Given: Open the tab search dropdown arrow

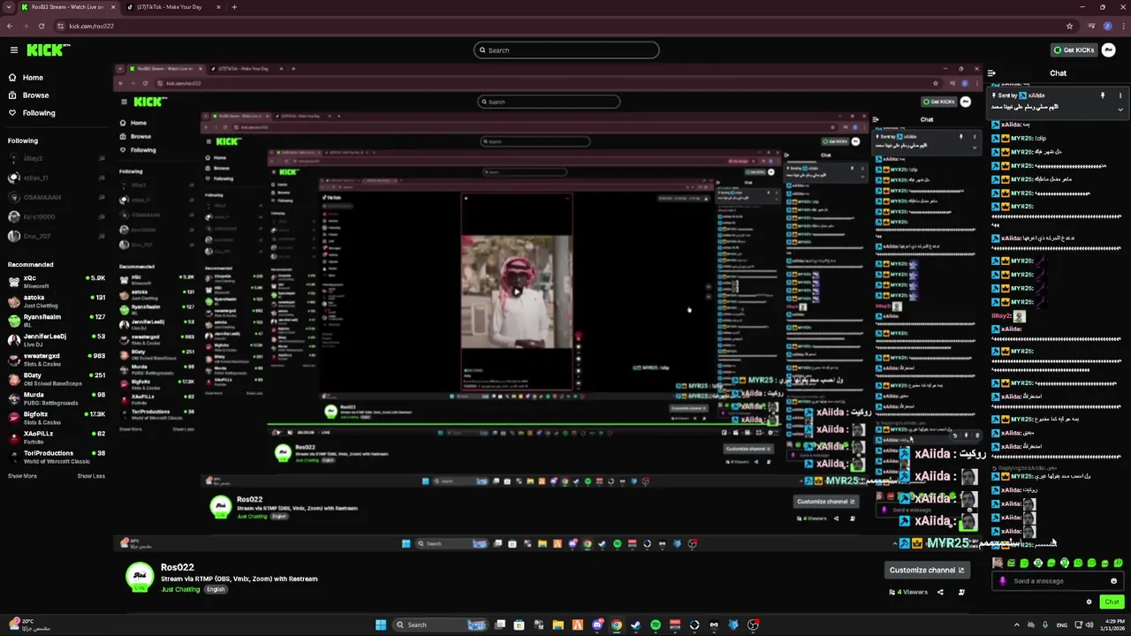Looking at the screenshot, I should pyautogui.click(x=8, y=7).
